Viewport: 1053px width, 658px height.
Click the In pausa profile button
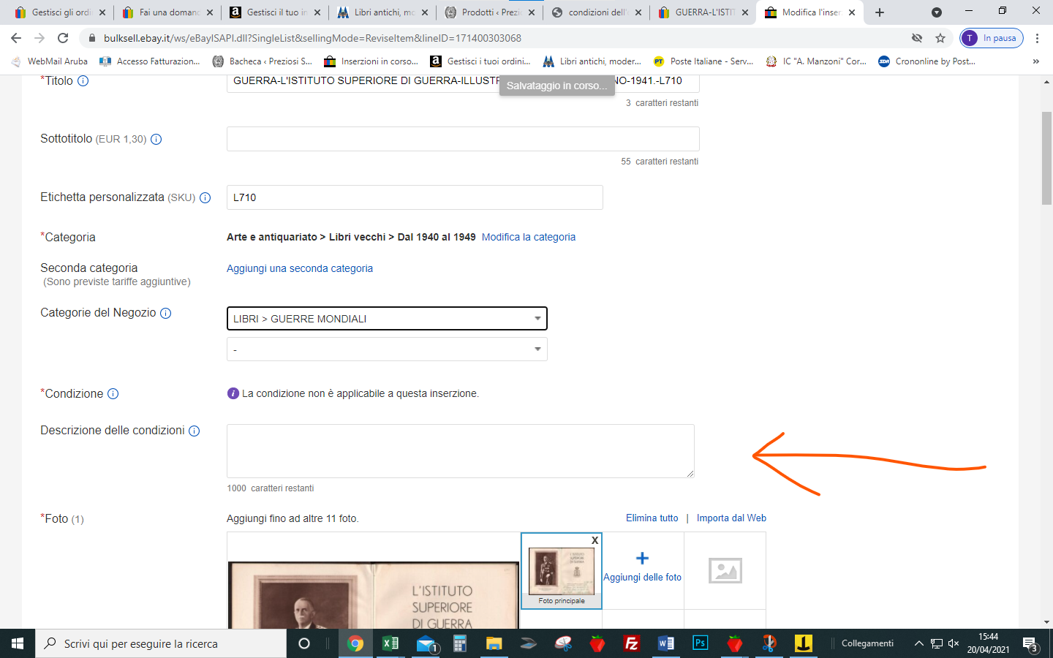tap(992, 38)
